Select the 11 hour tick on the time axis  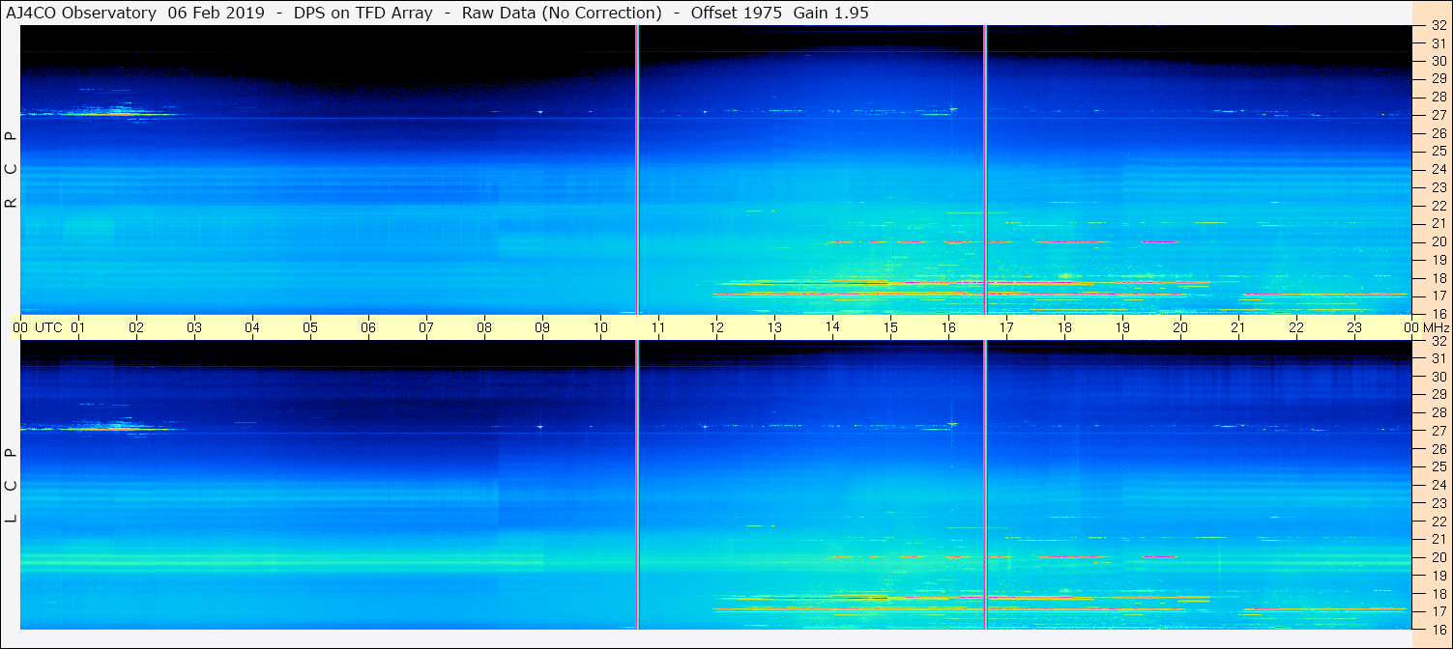pyautogui.click(x=658, y=327)
